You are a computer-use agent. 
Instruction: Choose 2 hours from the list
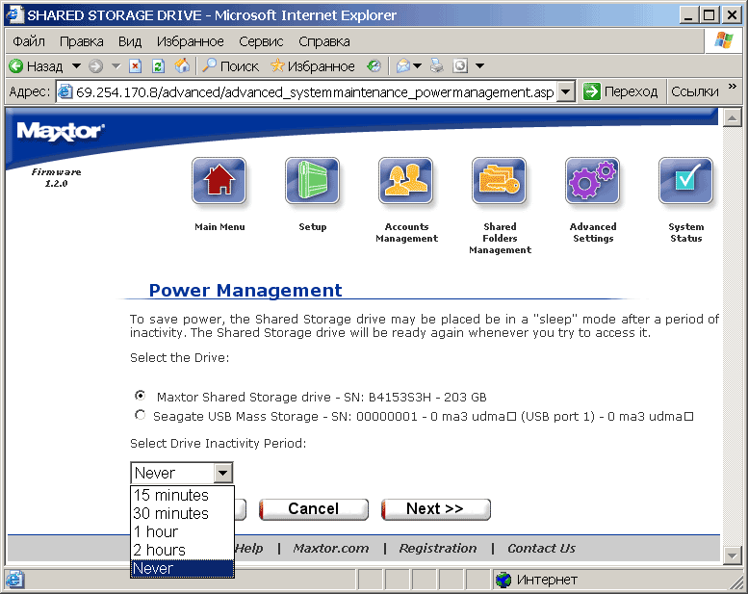click(x=182, y=550)
